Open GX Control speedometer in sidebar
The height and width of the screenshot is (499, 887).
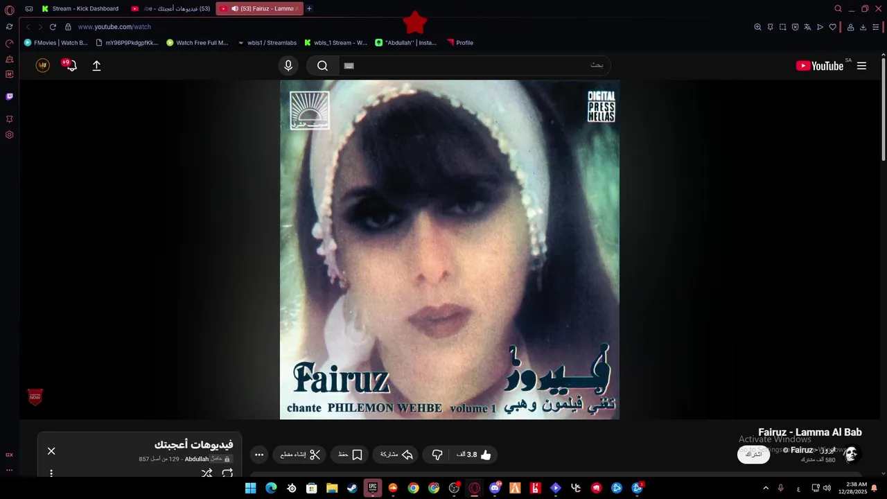pyautogui.click(x=9, y=43)
